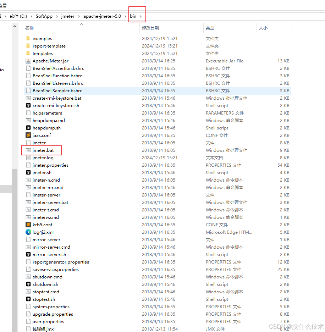Select the BeanShellSampler.bshrc file
Viewport: 325px width, 332px height.
point(158,90)
